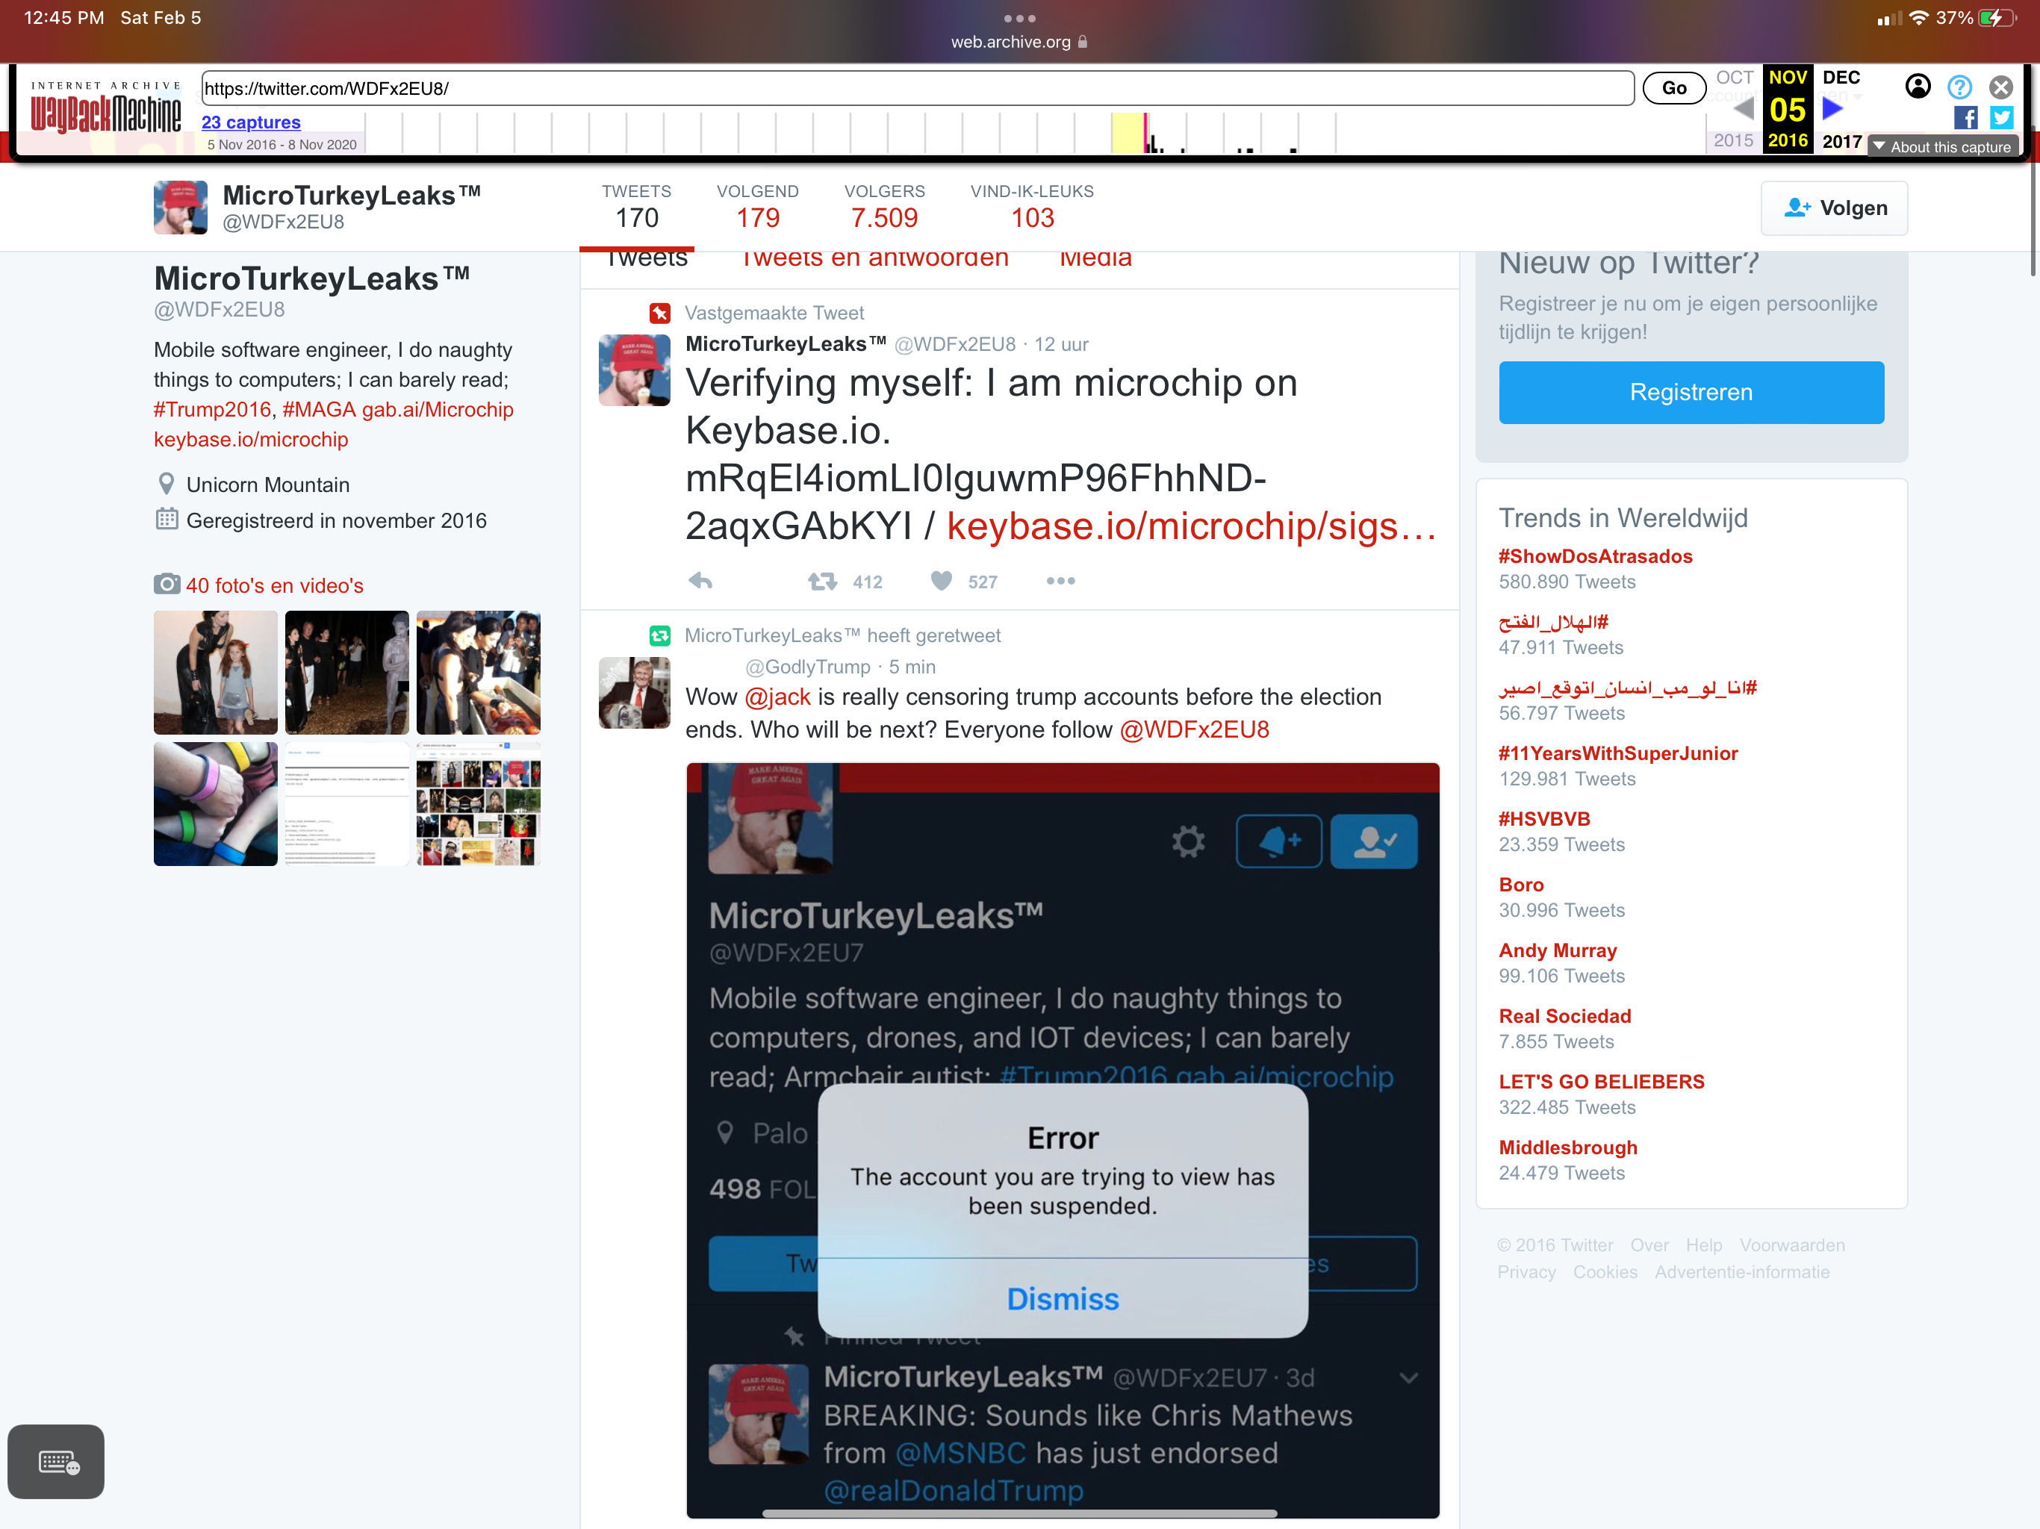This screenshot has height=1529, width=2040.
Task: Open the 40 foto's en video's link
Action: 274,585
